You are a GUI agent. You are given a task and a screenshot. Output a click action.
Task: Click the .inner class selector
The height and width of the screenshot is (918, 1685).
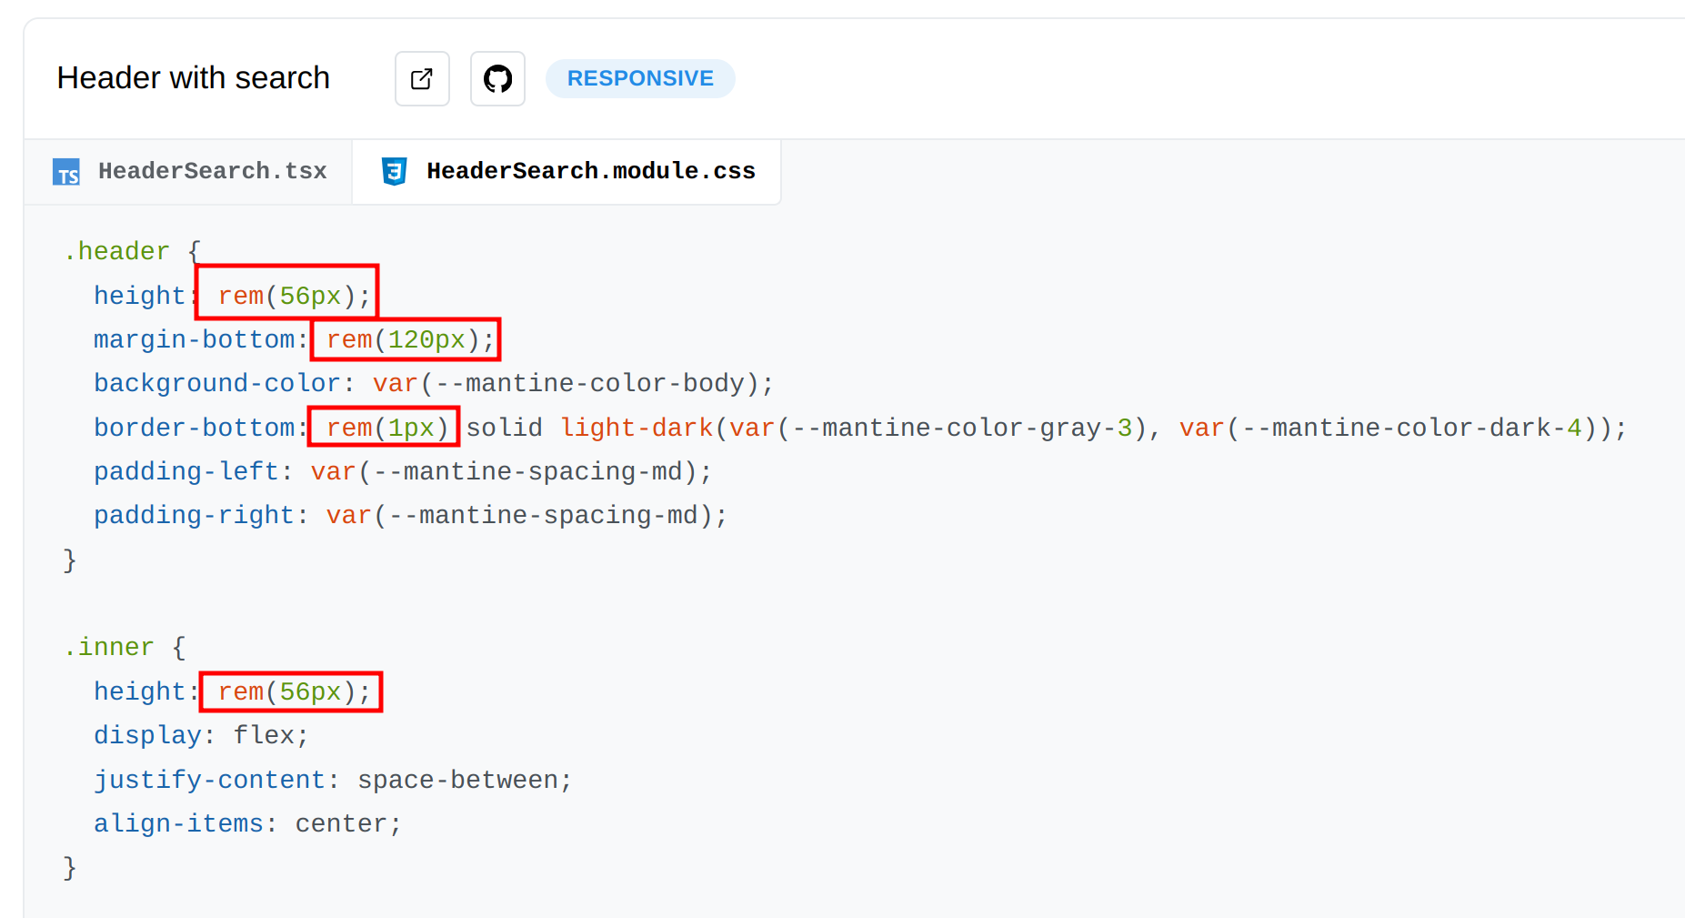109,647
